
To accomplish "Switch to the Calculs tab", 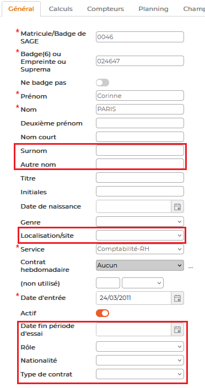I will pos(61,9).
